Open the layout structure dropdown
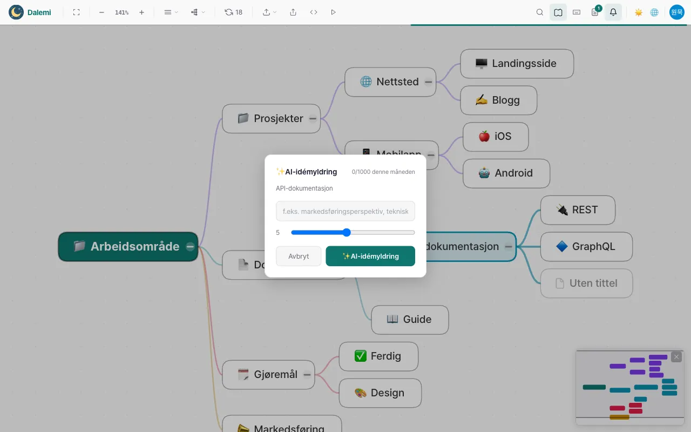691x432 pixels. point(198,12)
